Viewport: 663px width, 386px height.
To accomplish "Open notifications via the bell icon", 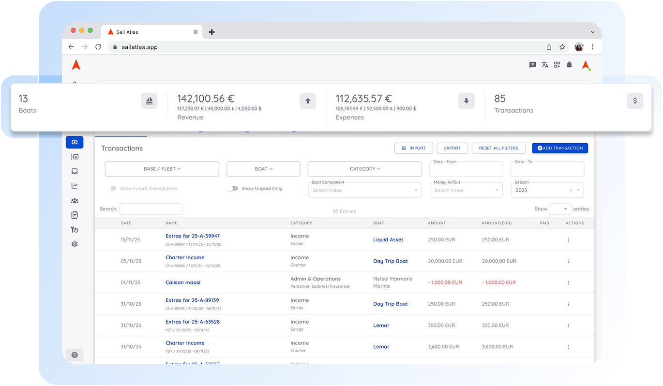I will (569, 64).
